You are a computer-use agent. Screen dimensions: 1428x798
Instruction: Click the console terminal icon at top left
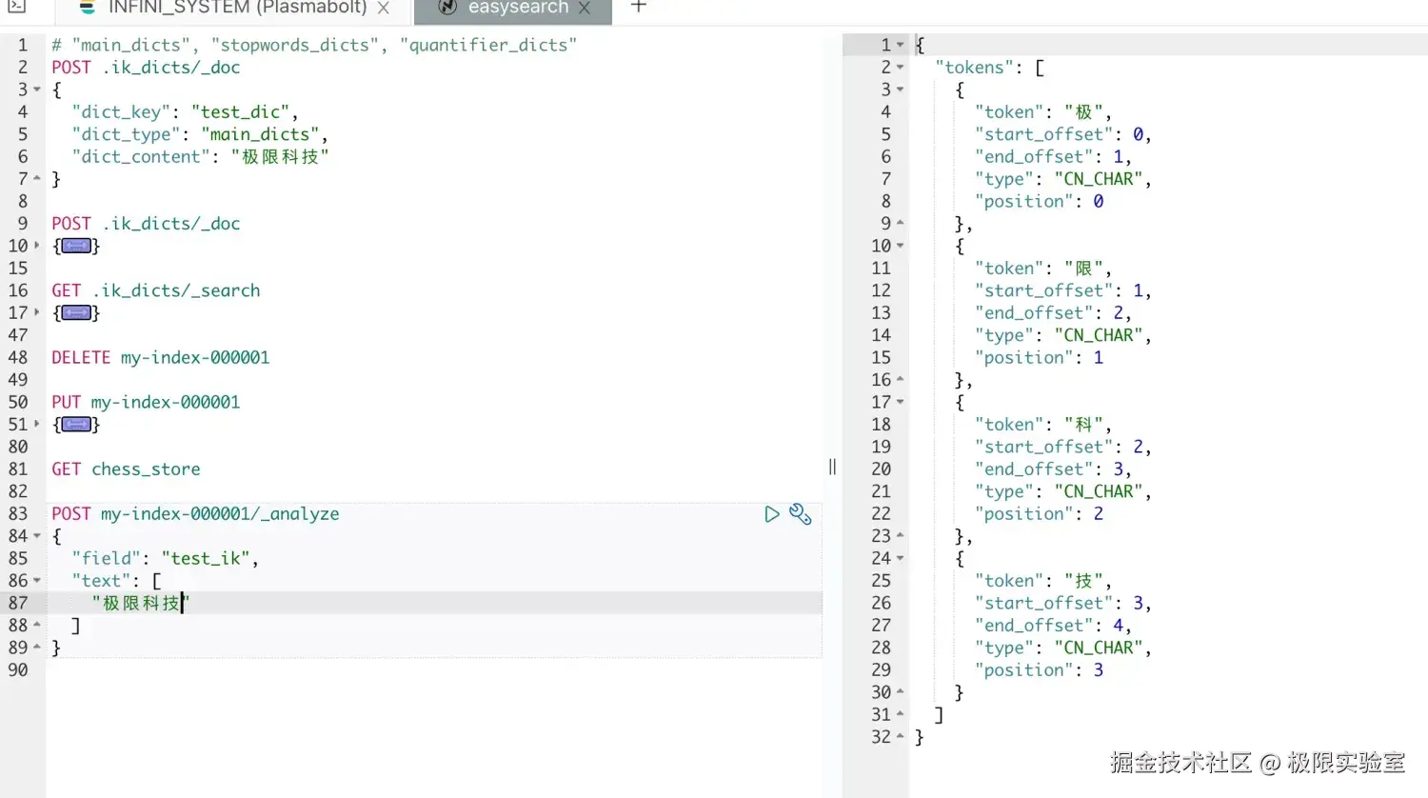pyautogui.click(x=16, y=7)
